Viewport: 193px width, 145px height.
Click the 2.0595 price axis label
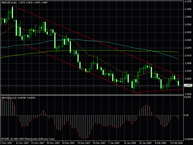tap(188, 32)
